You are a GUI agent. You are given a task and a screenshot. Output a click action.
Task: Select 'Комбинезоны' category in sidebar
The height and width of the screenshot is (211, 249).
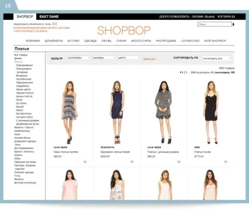pyautogui.click(x=22, y=131)
